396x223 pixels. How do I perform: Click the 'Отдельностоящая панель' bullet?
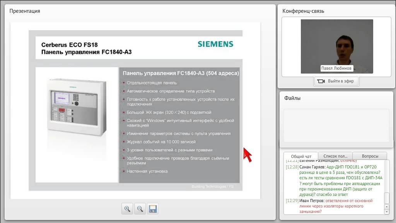tap(152, 83)
